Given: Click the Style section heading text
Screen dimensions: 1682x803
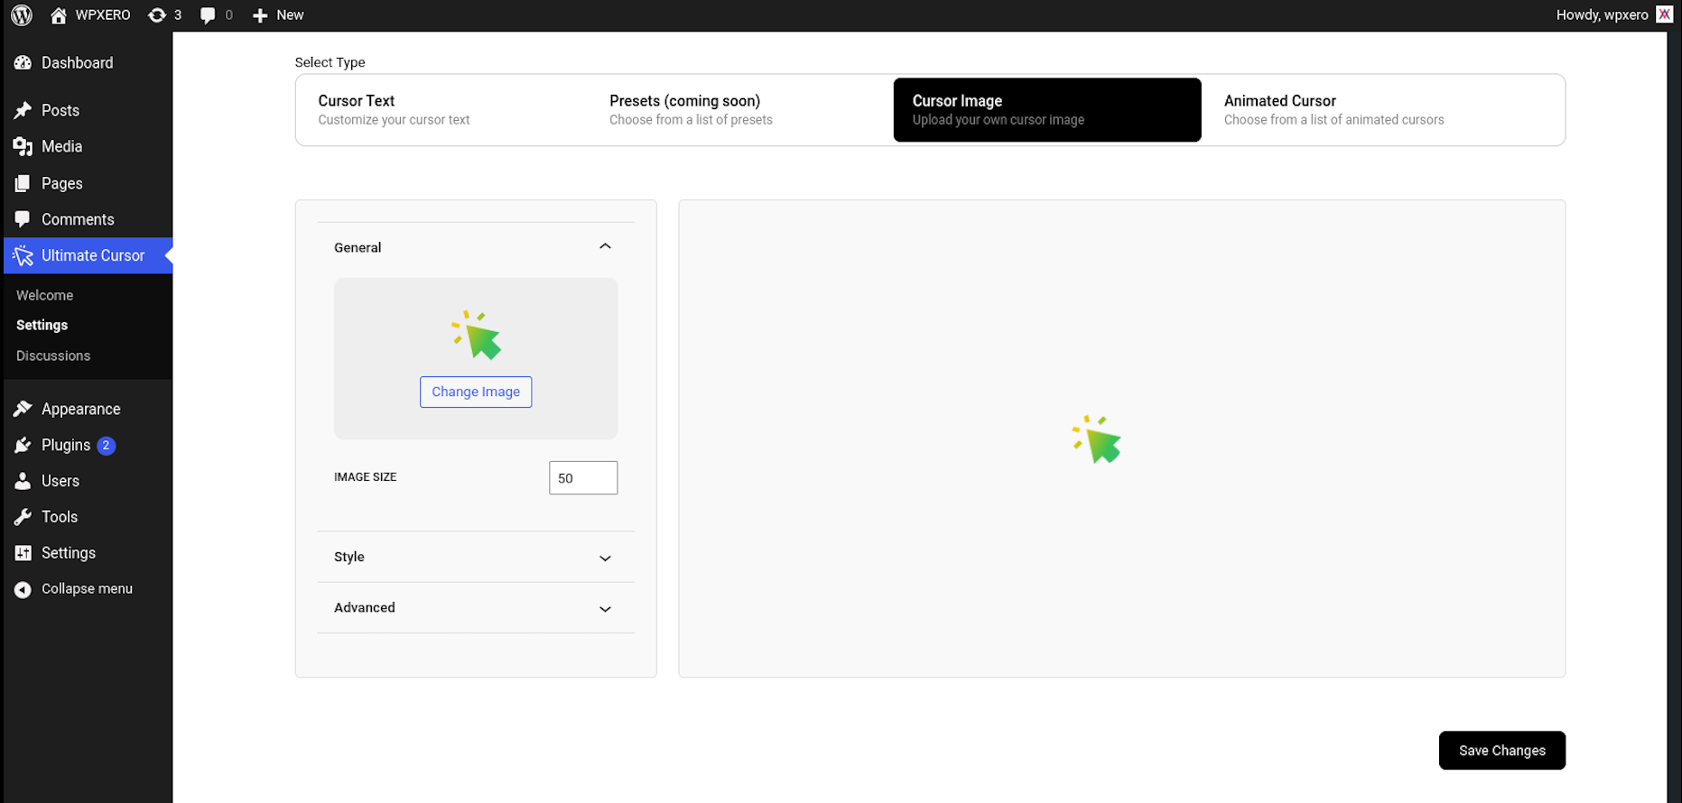Looking at the screenshot, I should tap(349, 558).
